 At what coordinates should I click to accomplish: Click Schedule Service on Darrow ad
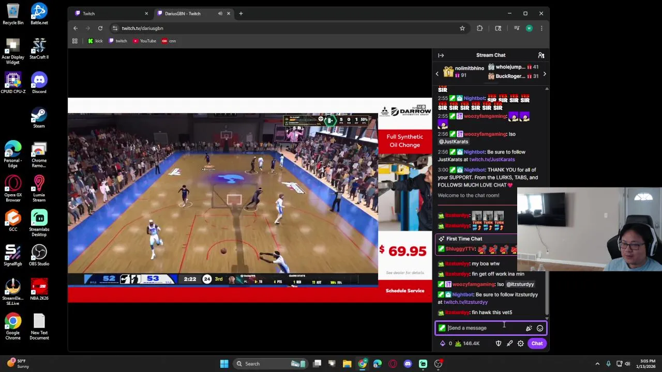(405, 291)
